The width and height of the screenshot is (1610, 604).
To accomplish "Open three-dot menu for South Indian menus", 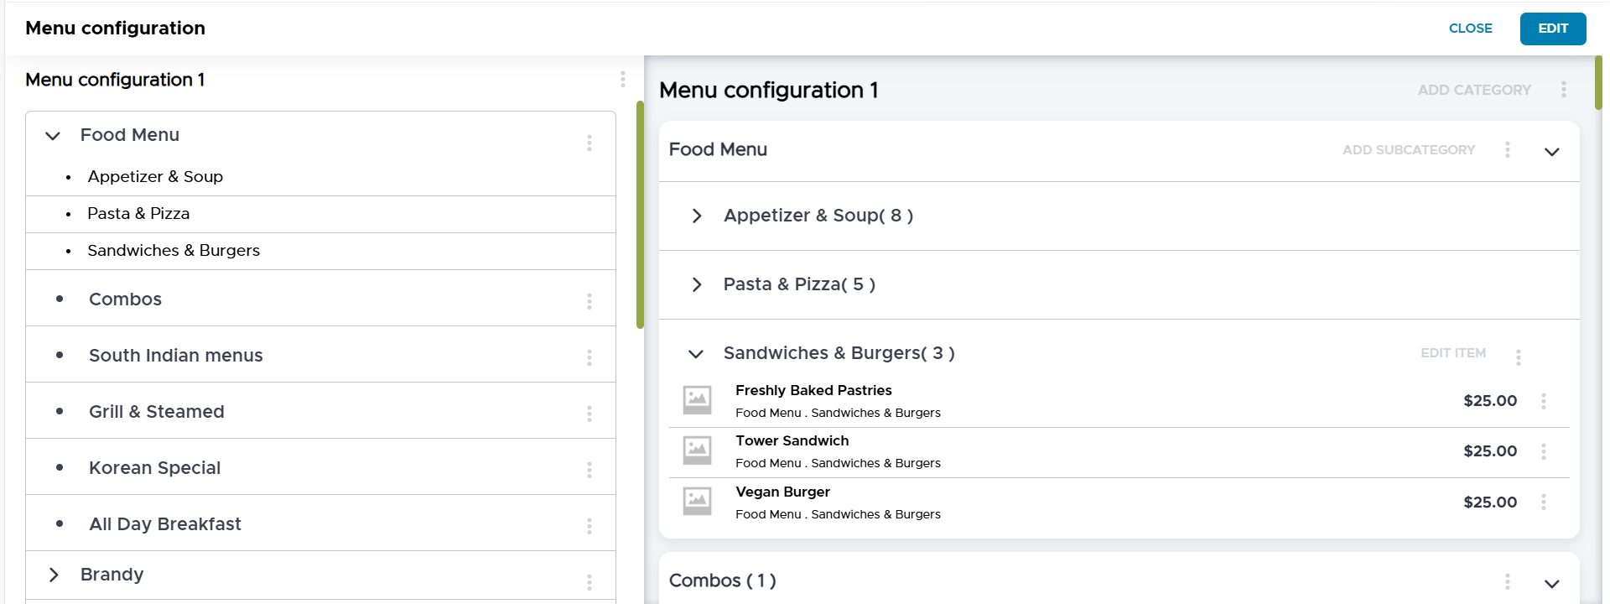I will tap(589, 357).
